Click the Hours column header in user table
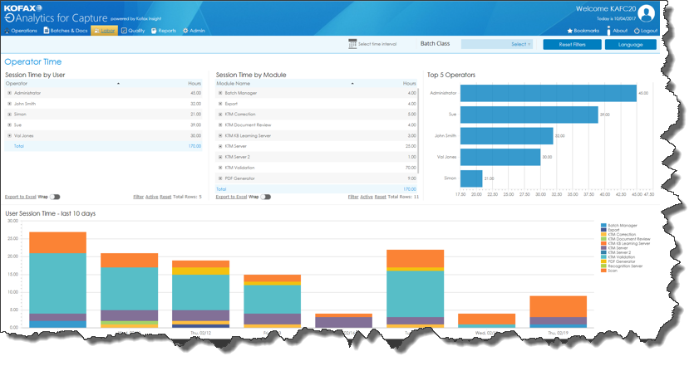This screenshot has width=699, height=366. click(194, 83)
